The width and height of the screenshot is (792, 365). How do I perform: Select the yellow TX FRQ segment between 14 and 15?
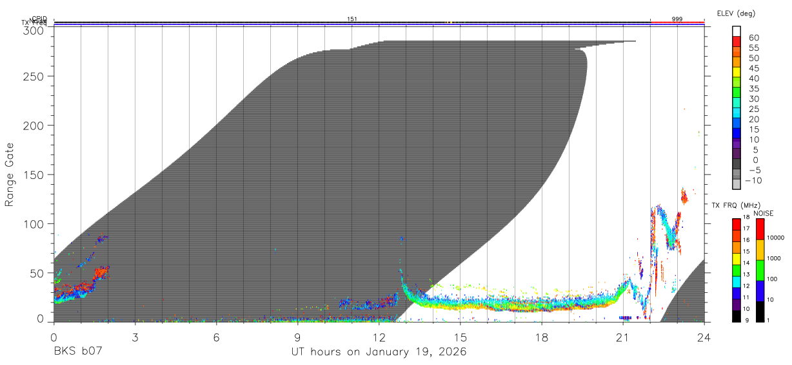pos(737,257)
